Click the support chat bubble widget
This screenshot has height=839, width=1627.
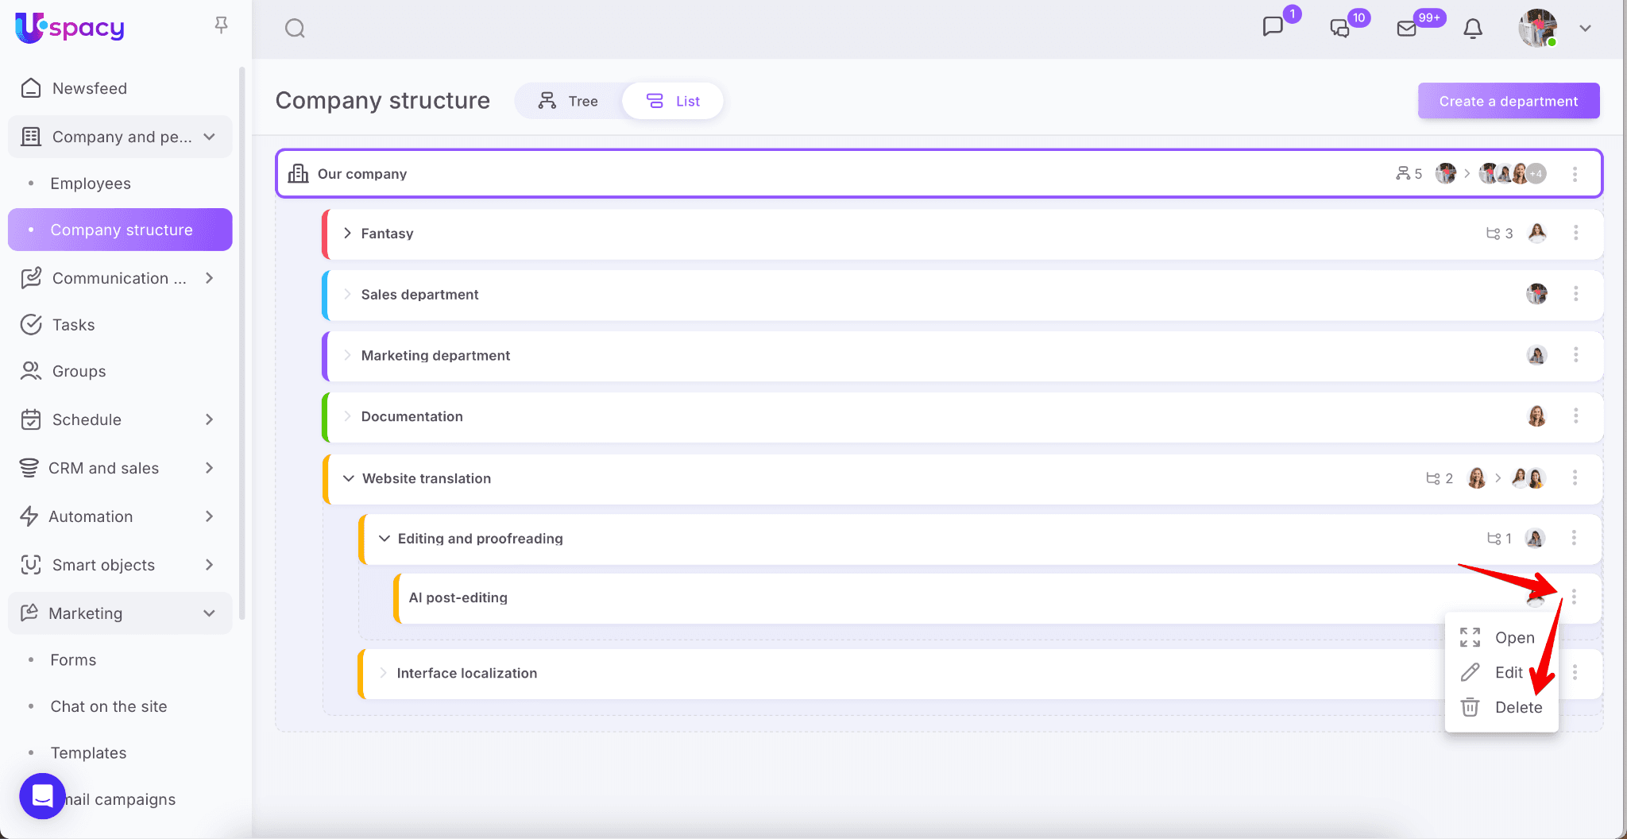(x=42, y=795)
